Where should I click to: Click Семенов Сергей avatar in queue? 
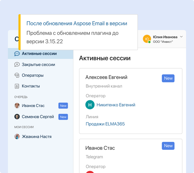17,117
